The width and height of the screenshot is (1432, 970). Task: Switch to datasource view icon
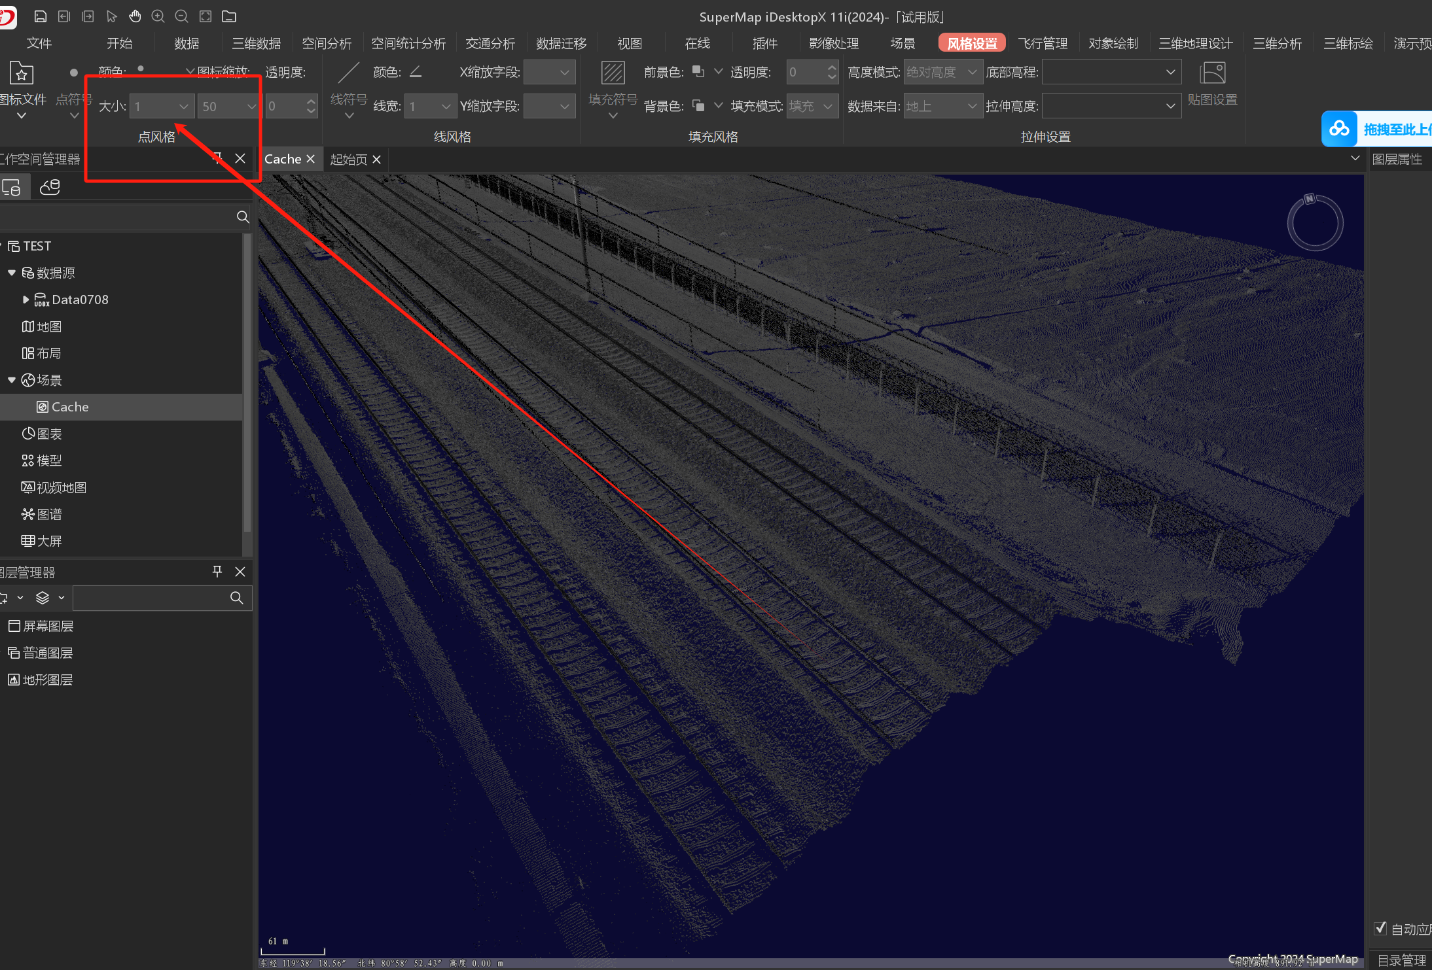50,187
